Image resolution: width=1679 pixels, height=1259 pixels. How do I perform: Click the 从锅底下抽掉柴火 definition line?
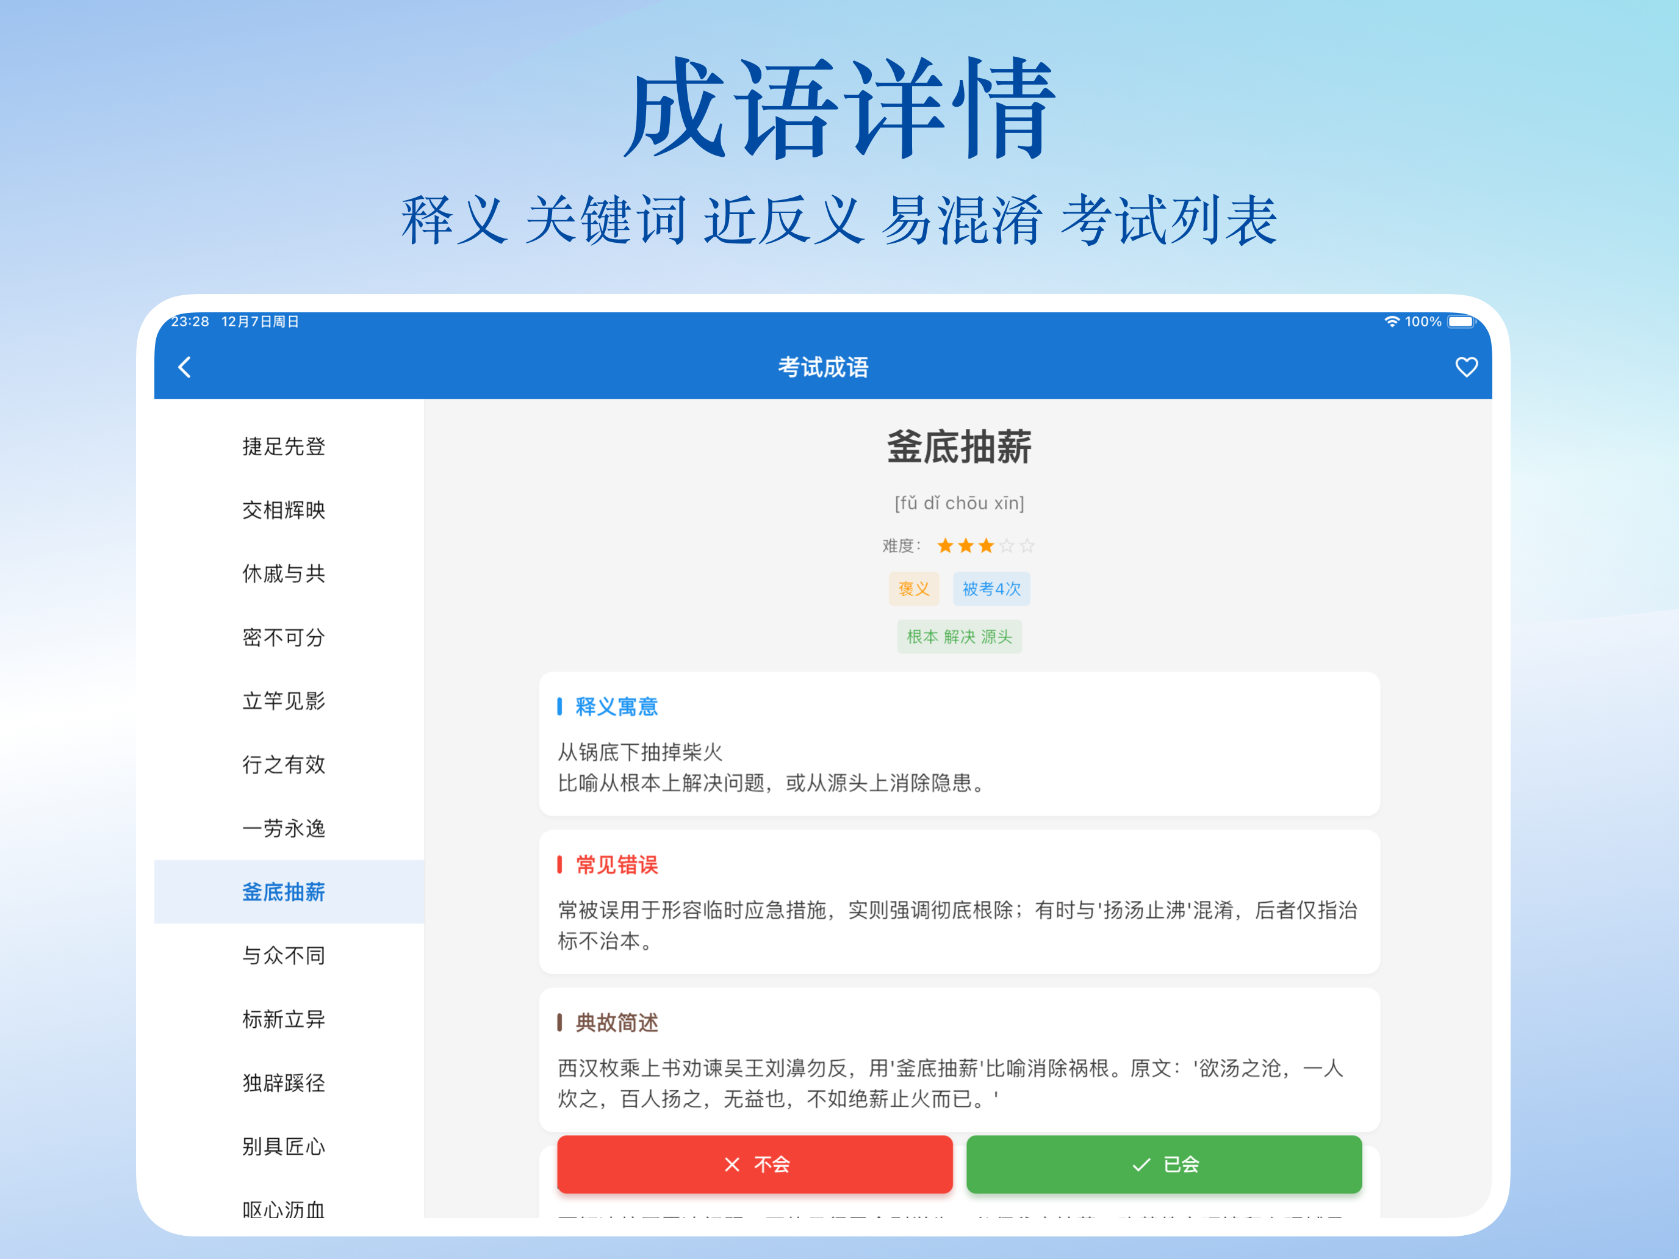tap(640, 752)
